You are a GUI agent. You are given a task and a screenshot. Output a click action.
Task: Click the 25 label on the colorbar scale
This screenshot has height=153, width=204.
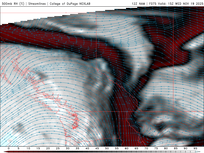point(58,148)
